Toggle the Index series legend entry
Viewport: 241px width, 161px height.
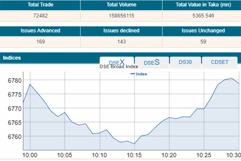(139, 74)
